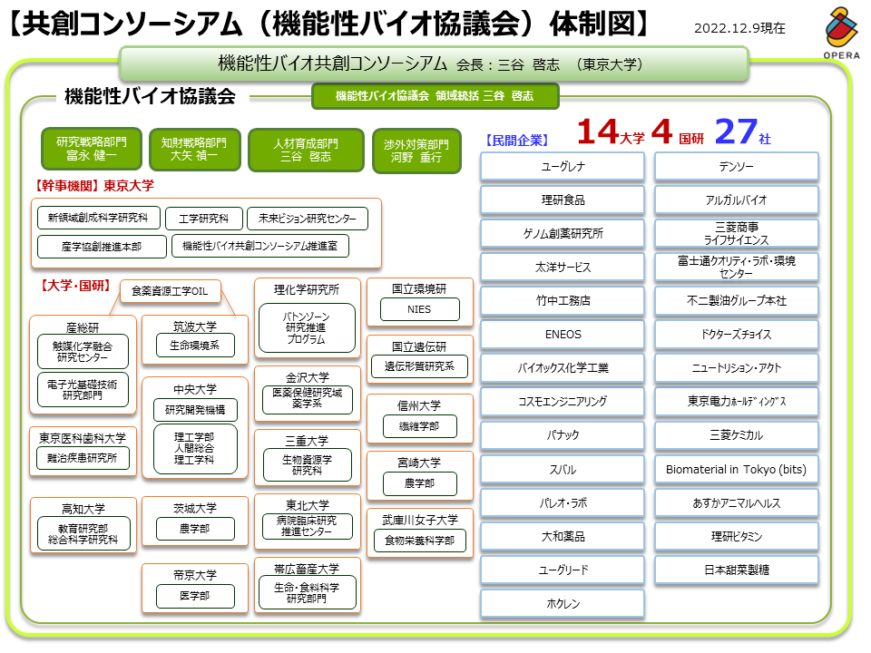The width and height of the screenshot is (871, 653).
Task: Select the 大和薬品 company box
Action: [563, 536]
